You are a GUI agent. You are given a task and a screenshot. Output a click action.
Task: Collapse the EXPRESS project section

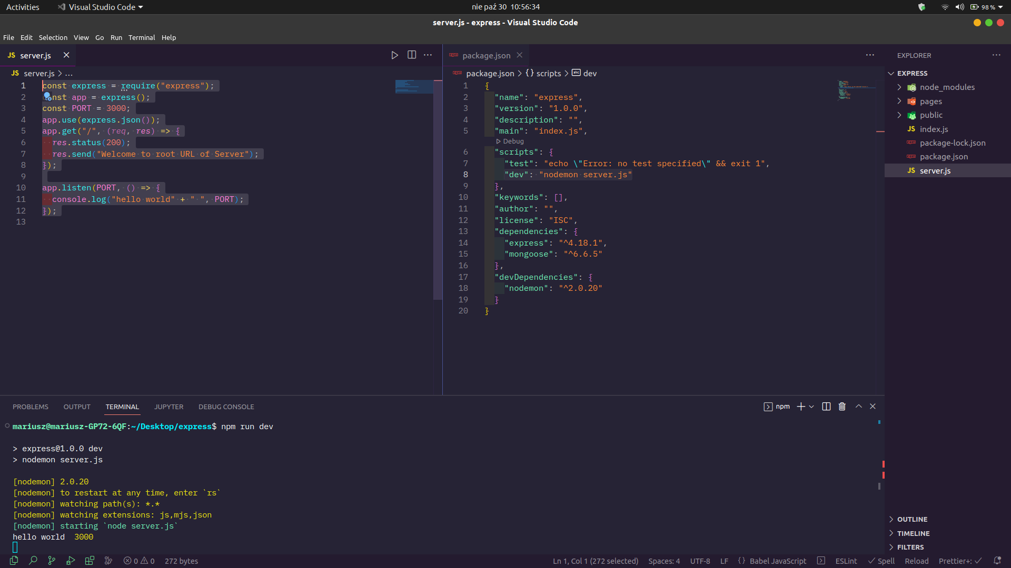point(912,74)
